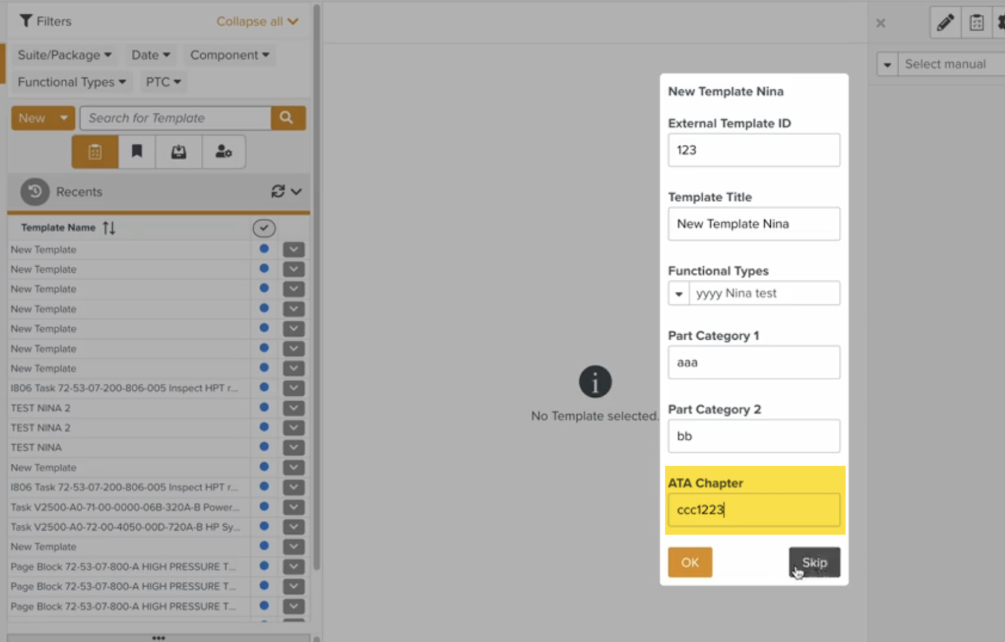The height and width of the screenshot is (642, 1005).
Task: Select the calculator templates view icon
Action: (95, 152)
